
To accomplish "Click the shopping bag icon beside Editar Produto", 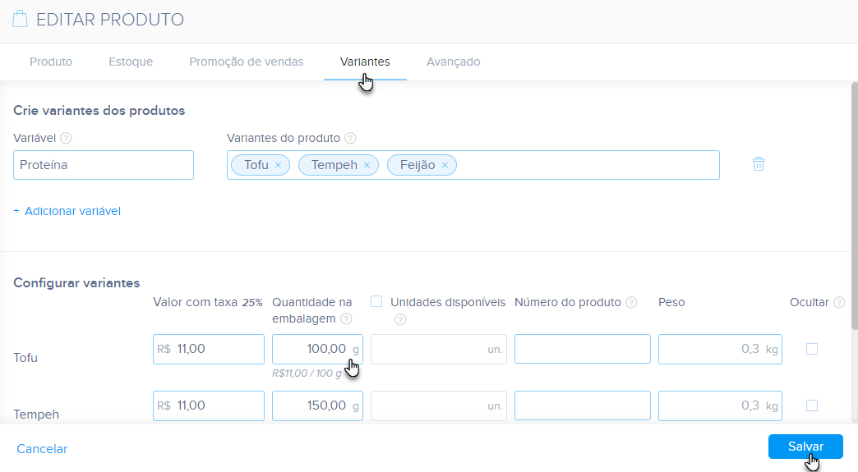I will pos(21,19).
